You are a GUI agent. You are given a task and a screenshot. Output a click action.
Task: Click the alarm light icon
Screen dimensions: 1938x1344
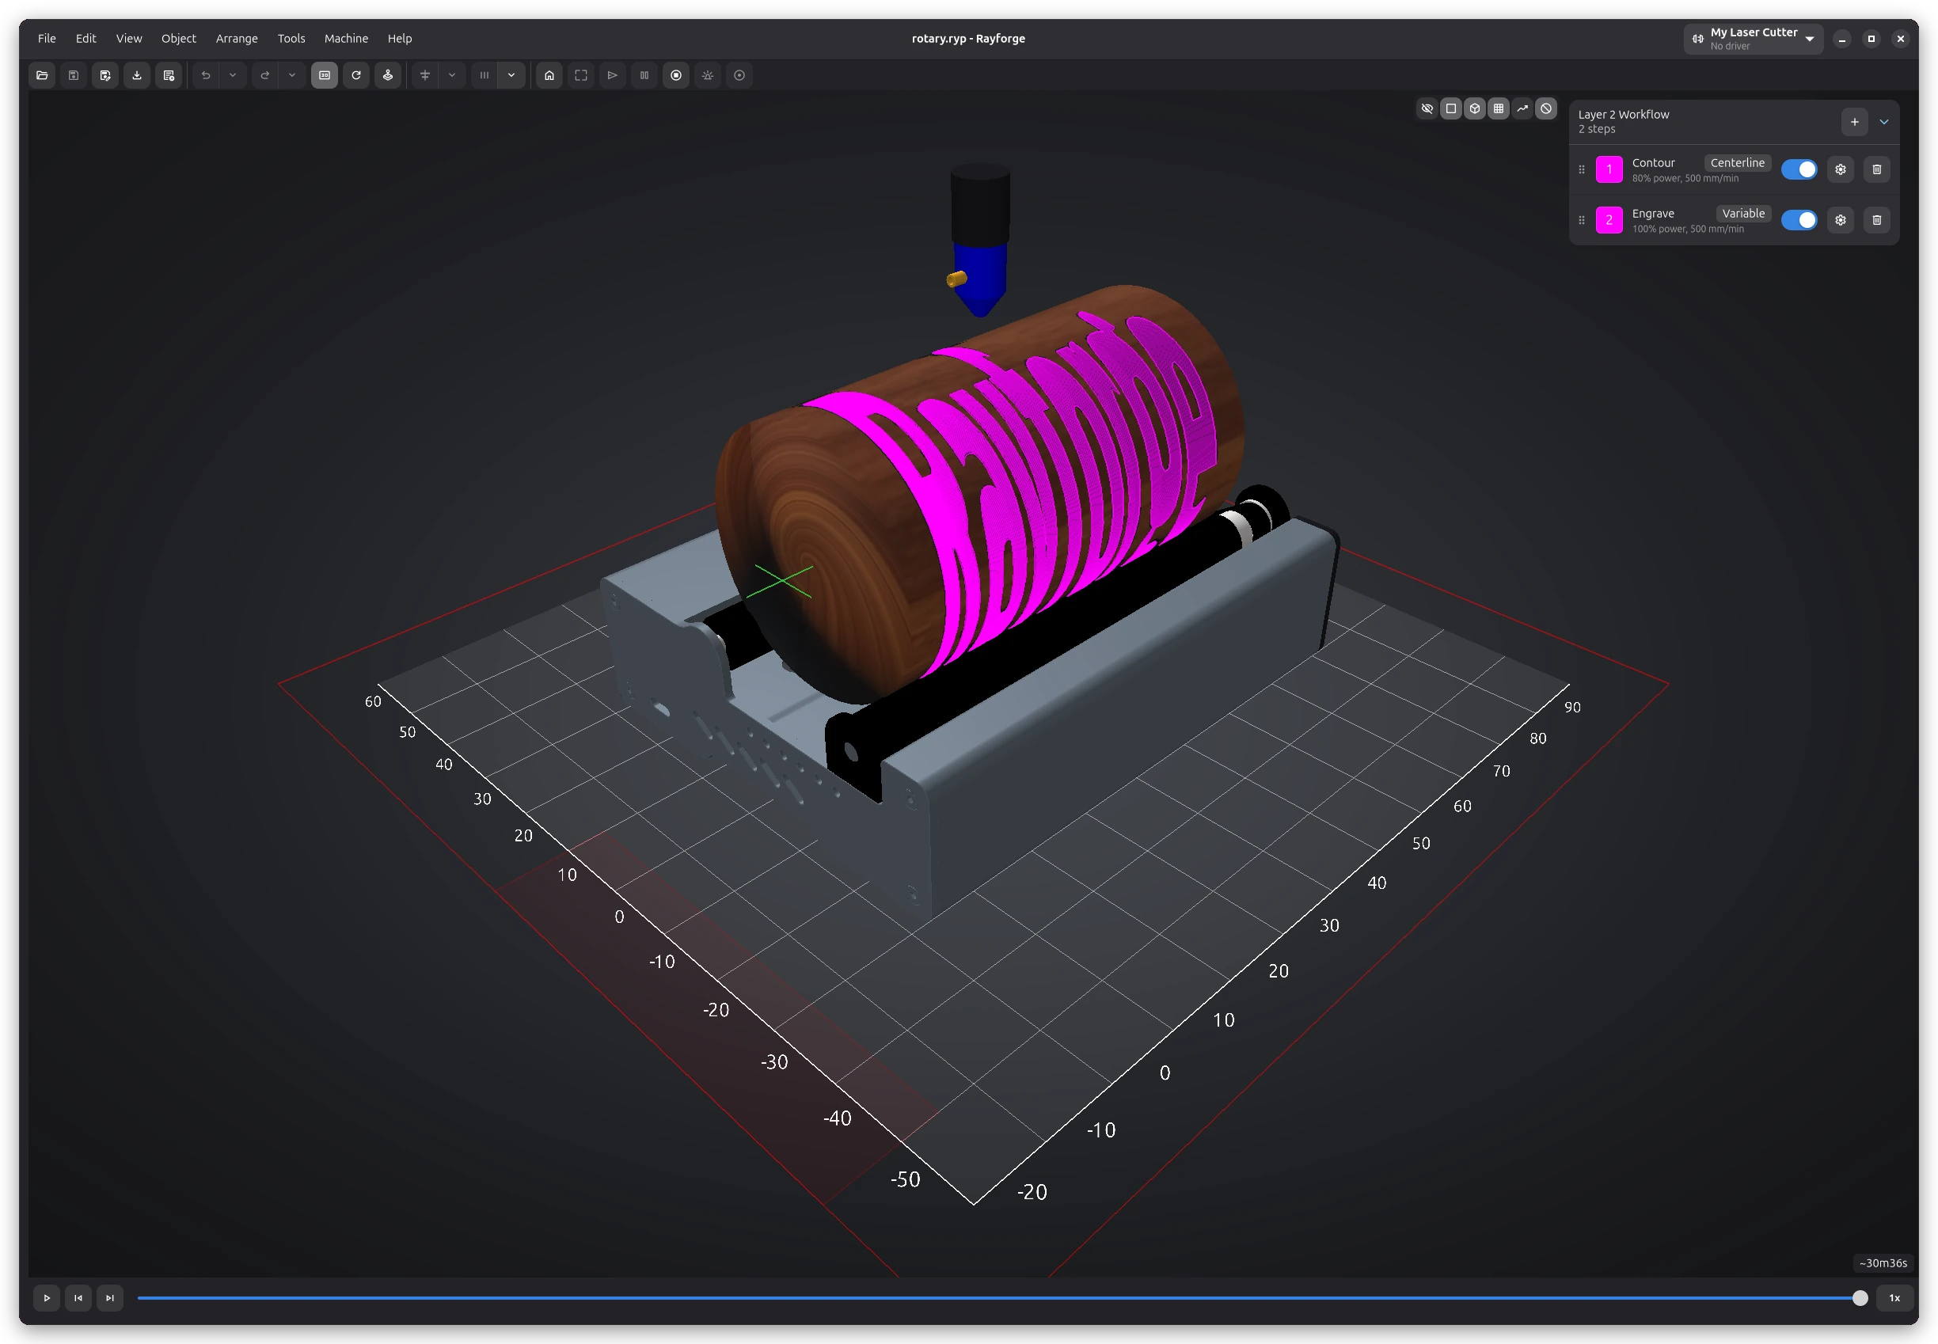(708, 75)
